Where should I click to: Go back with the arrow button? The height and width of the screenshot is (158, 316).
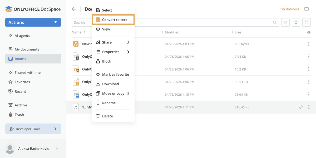click(x=74, y=9)
